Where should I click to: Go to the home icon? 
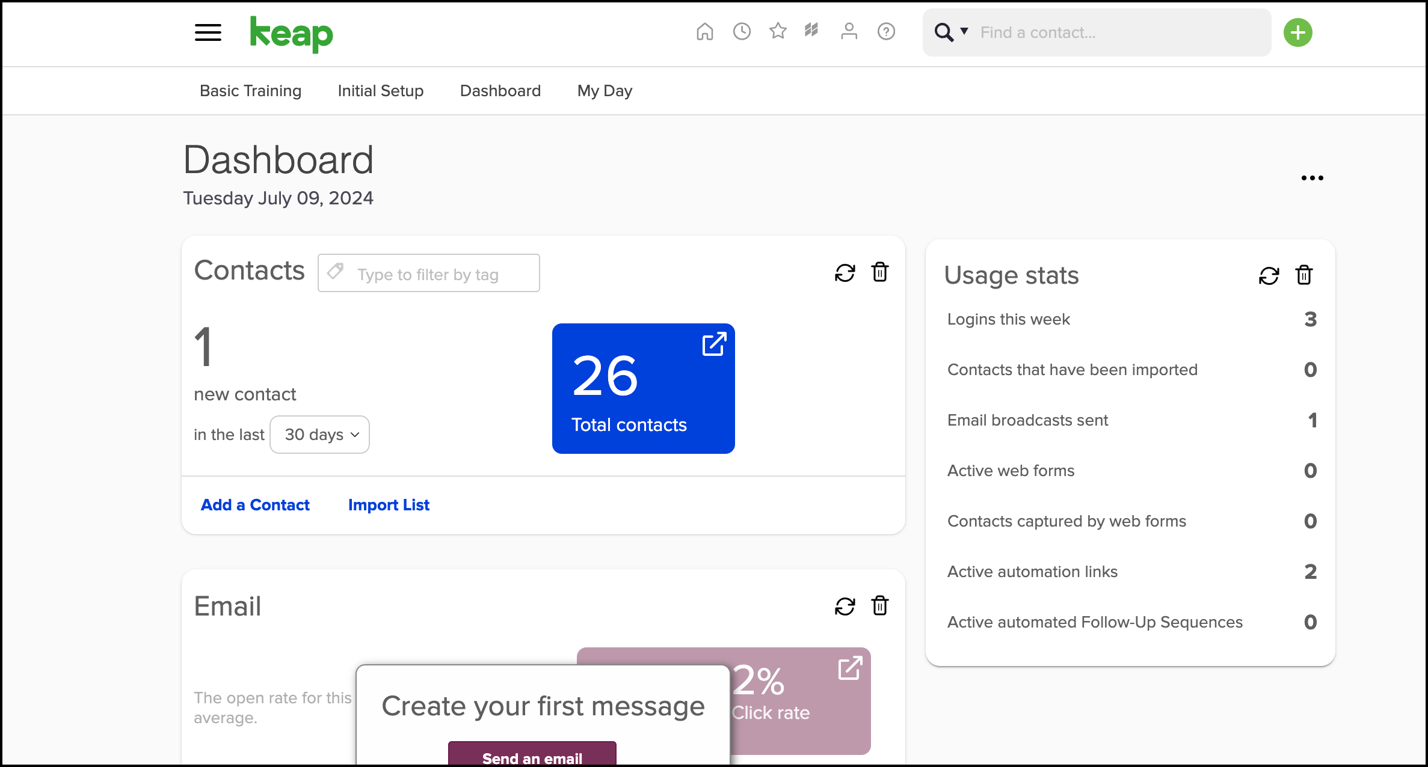click(x=704, y=31)
